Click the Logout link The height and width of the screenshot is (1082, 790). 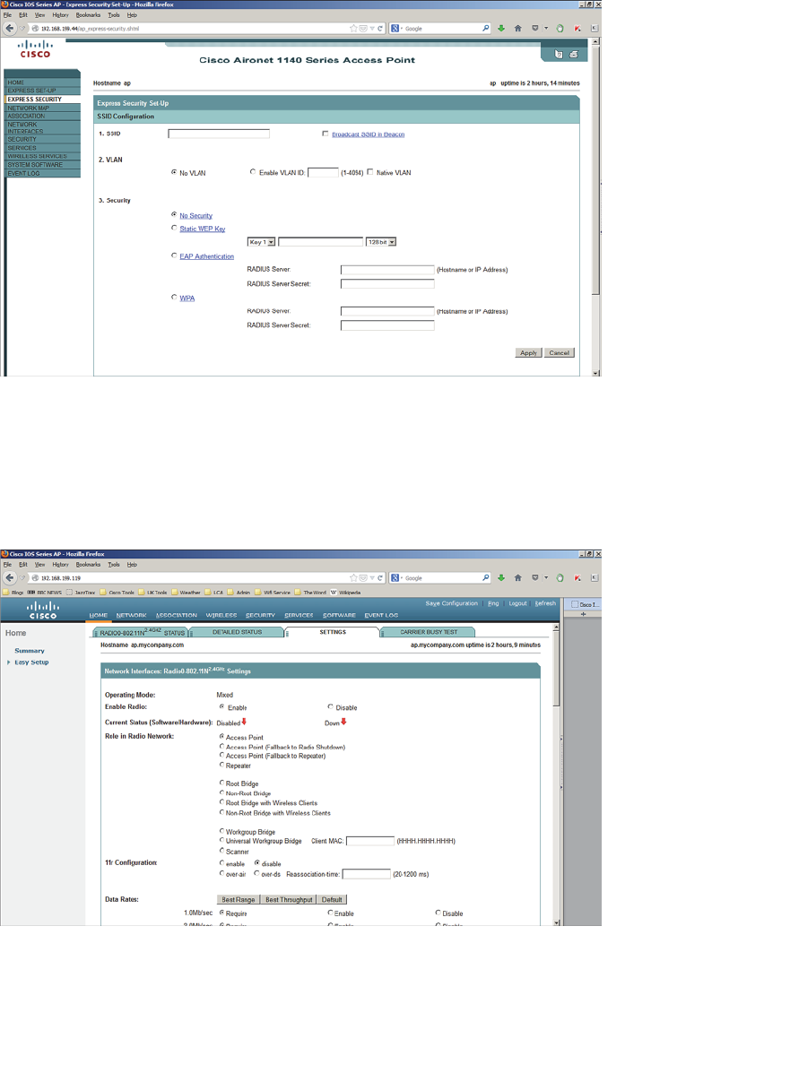click(x=517, y=603)
